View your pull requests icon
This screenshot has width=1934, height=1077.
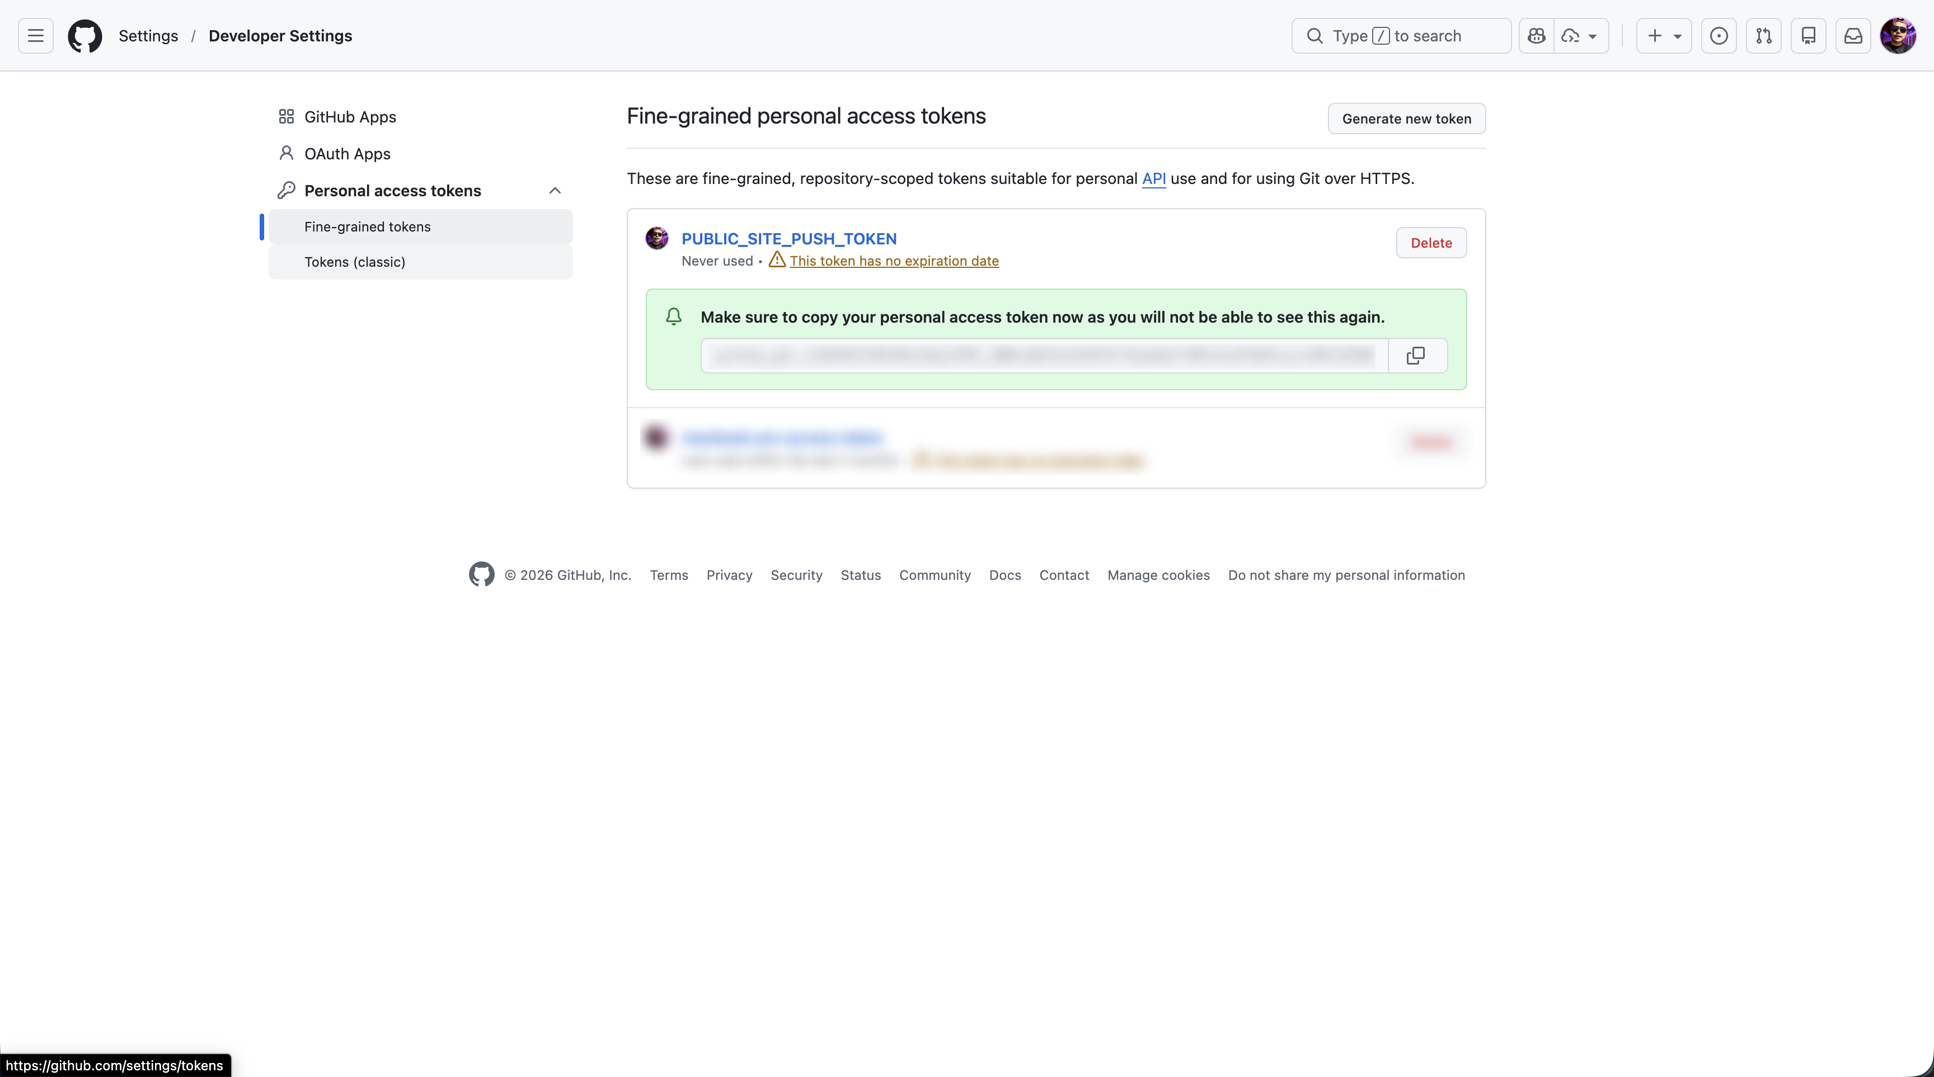1763,36
